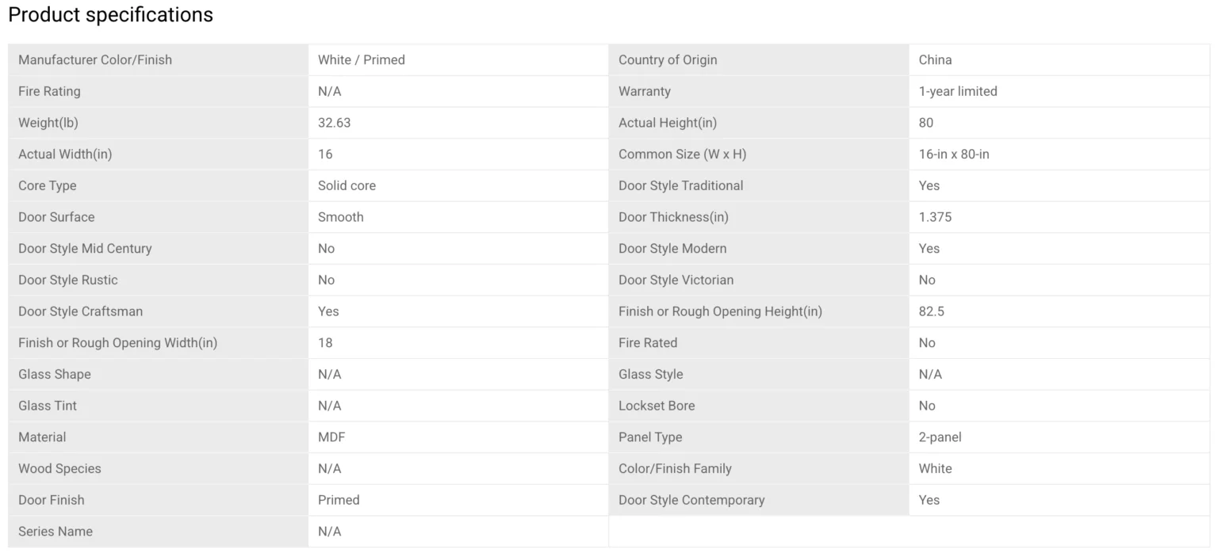Click the Actual Height(in) label
Image resolution: width=1218 pixels, height=557 pixels.
668,123
